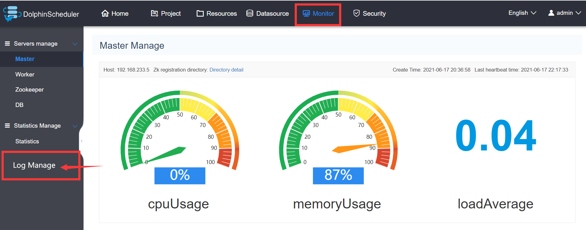This screenshot has height=230, width=586.
Task: Click the Host 192.168.233.5 text
Action: point(126,70)
